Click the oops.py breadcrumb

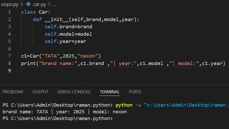(x=10, y=4)
